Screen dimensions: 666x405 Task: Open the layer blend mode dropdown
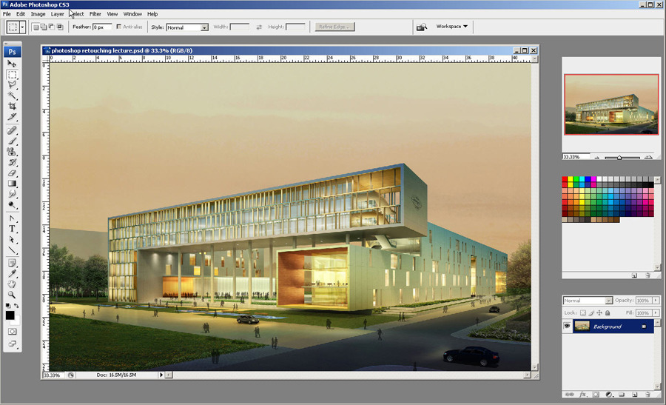click(x=588, y=301)
